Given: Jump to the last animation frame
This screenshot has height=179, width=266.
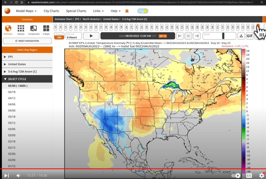Looking at the screenshot, I should [197, 36].
